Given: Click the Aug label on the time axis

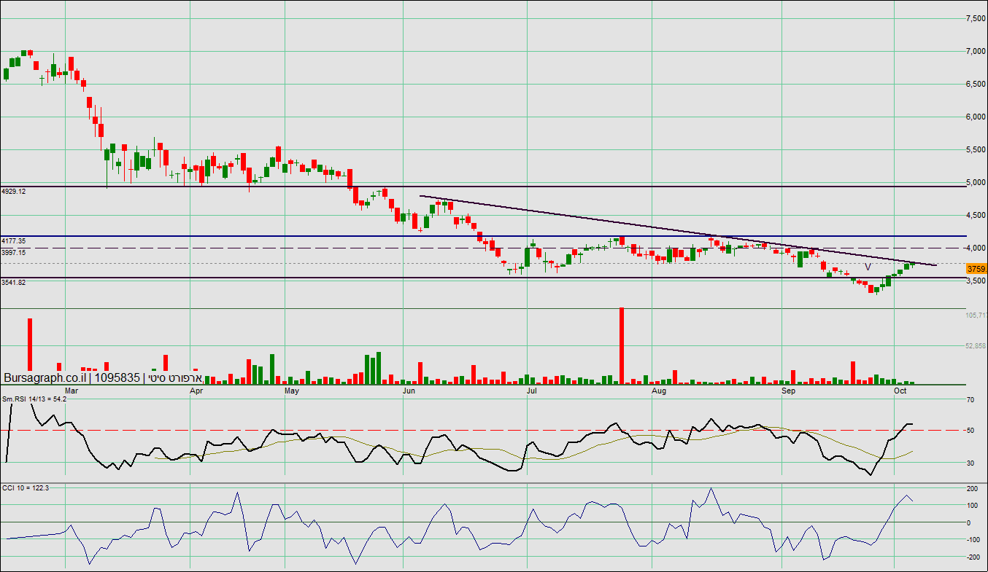Looking at the screenshot, I should click(x=659, y=391).
